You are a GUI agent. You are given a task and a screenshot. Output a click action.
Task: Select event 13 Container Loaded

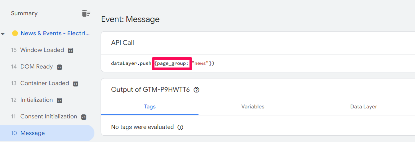click(44, 83)
